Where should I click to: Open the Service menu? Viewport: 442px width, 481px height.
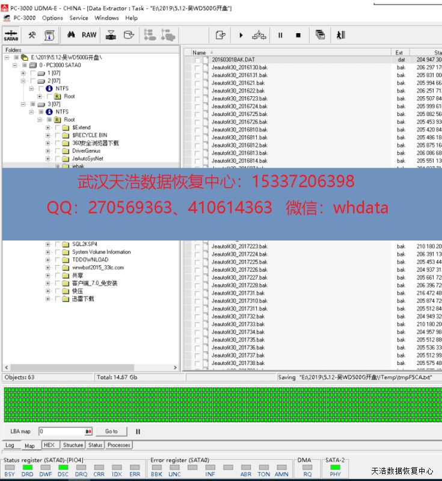pyautogui.click(x=79, y=18)
